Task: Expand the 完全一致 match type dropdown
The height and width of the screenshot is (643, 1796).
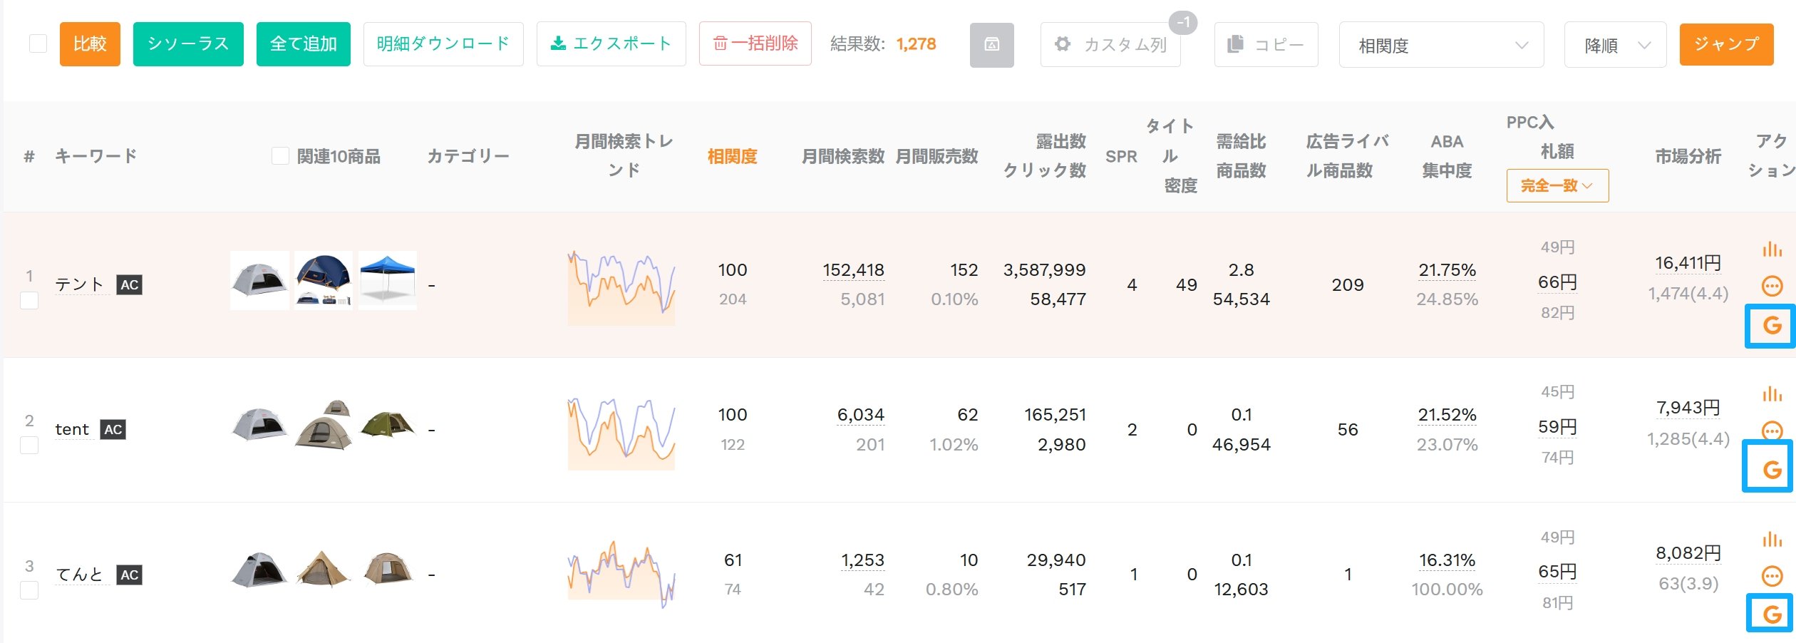Action: (1557, 185)
